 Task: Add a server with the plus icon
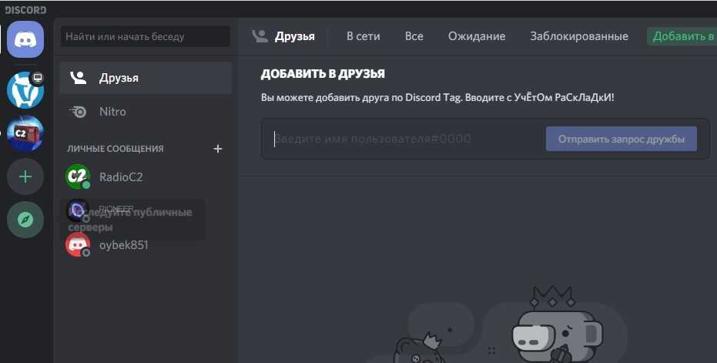click(x=25, y=176)
